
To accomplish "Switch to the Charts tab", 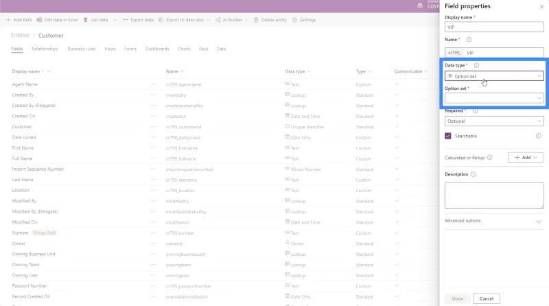I will [x=184, y=49].
